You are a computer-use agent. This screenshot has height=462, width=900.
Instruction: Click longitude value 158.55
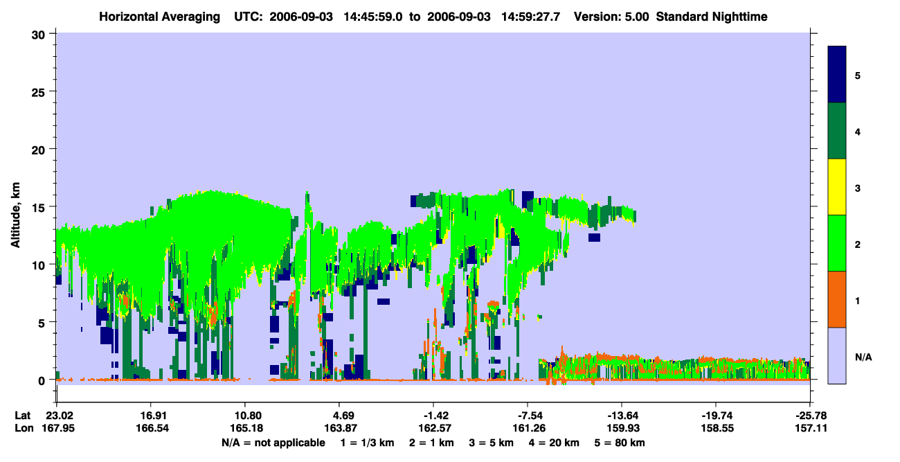tap(716, 429)
